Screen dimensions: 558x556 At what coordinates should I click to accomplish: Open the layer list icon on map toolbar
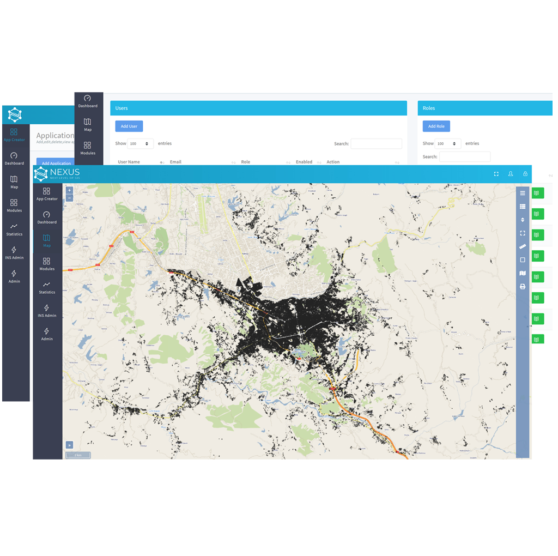pyautogui.click(x=523, y=207)
